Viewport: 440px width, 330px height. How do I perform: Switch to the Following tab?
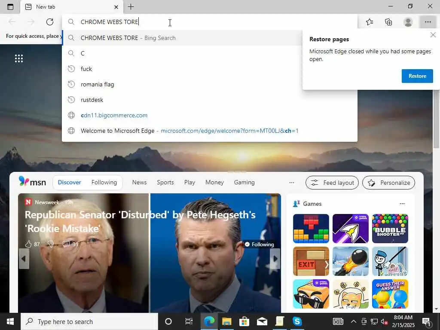[x=104, y=182]
